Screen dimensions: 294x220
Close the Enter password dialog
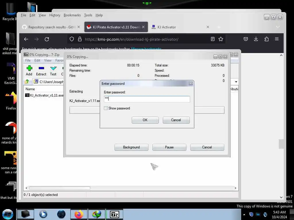[191, 84]
